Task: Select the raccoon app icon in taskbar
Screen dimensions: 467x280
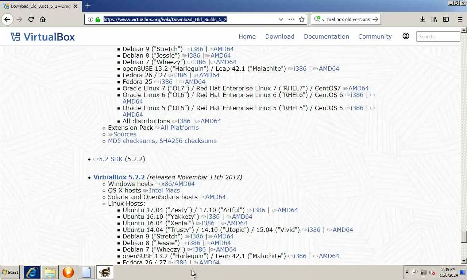Action: [105, 272]
